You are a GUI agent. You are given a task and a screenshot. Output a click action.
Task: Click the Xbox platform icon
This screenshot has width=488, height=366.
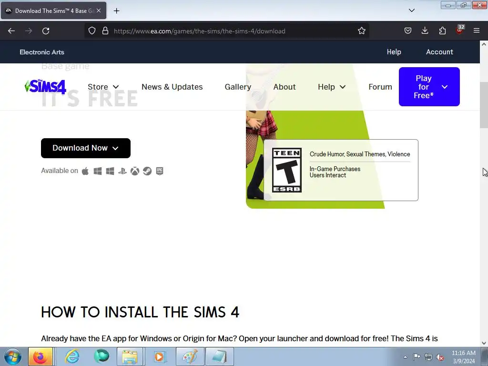135,171
